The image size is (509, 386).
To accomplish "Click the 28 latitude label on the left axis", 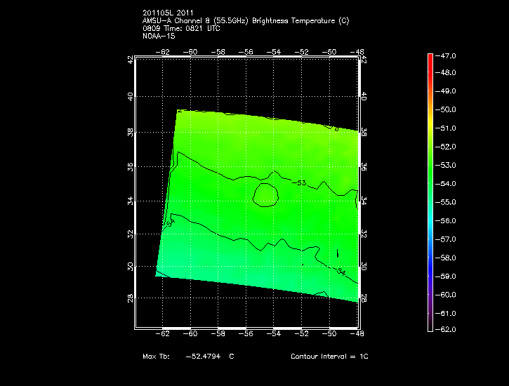I will (x=130, y=300).
